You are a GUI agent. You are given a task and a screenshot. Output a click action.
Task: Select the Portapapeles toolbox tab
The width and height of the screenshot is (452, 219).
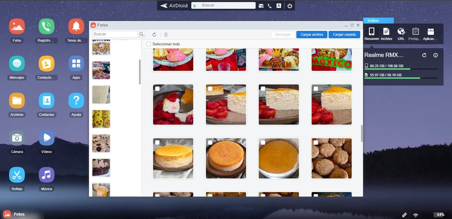tap(416, 34)
